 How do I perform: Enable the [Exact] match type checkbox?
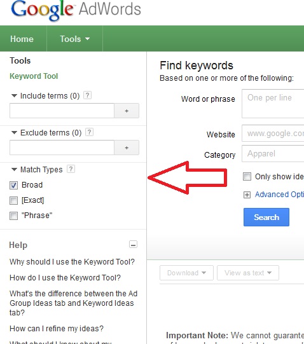(13, 200)
